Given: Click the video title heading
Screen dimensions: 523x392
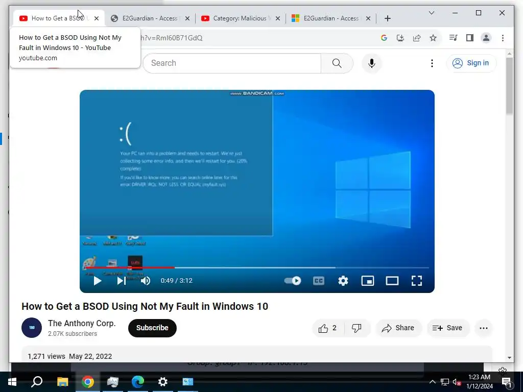Looking at the screenshot, I should [x=145, y=306].
